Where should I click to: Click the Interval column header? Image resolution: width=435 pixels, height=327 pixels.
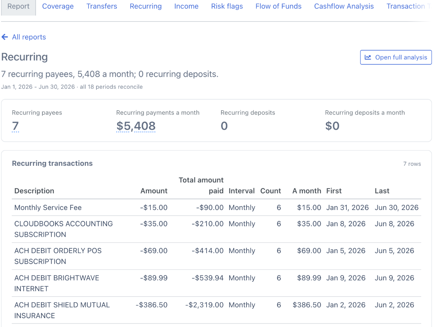[x=242, y=191]
